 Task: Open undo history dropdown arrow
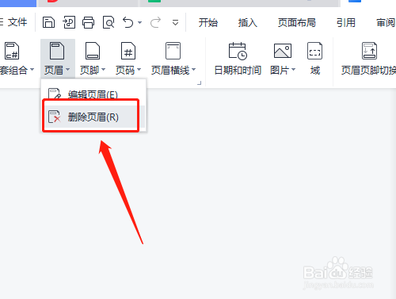[139, 23]
